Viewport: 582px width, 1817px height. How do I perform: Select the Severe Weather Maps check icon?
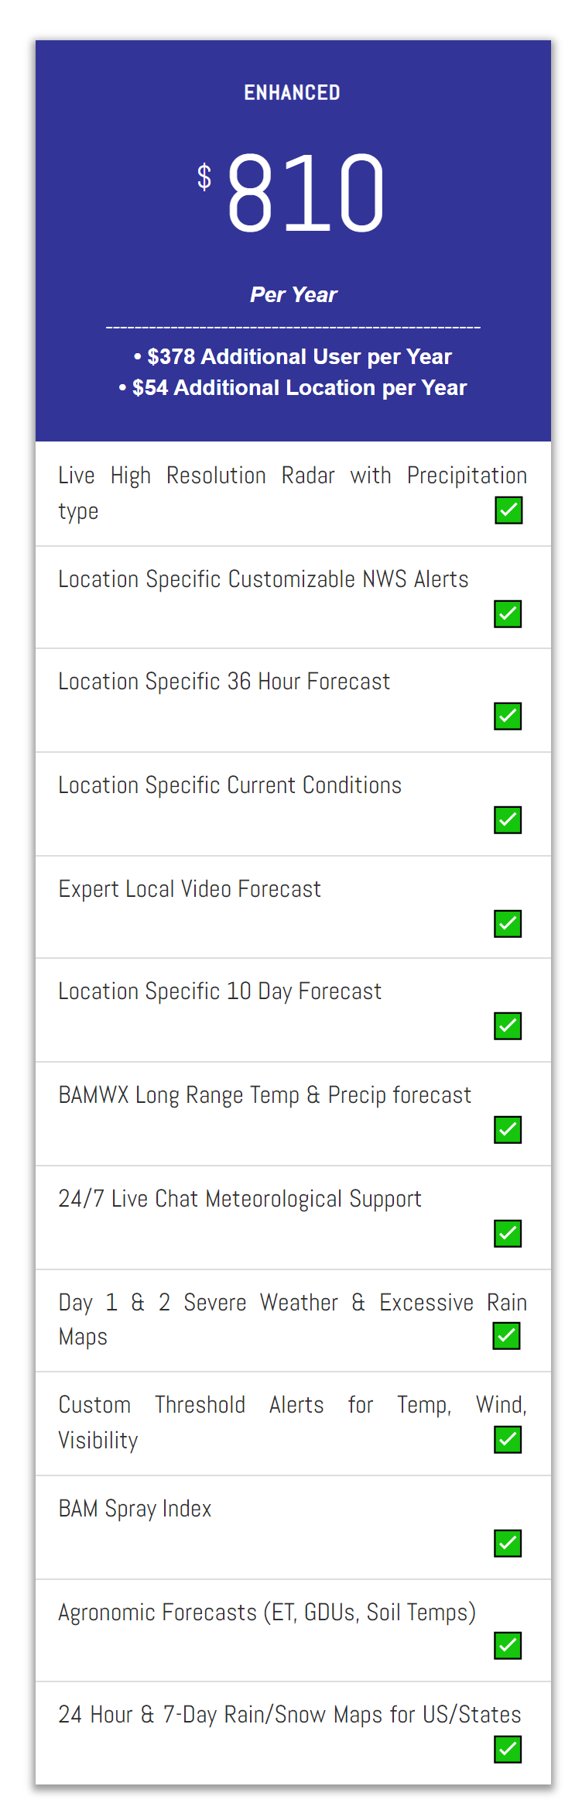pos(506,1335)
